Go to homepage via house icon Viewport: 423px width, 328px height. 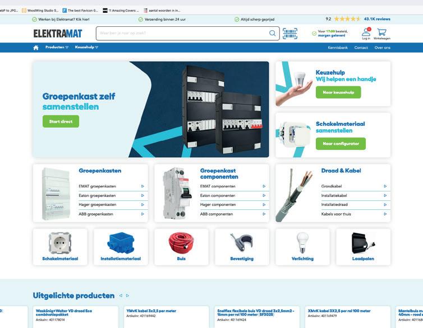pos(36,48)
